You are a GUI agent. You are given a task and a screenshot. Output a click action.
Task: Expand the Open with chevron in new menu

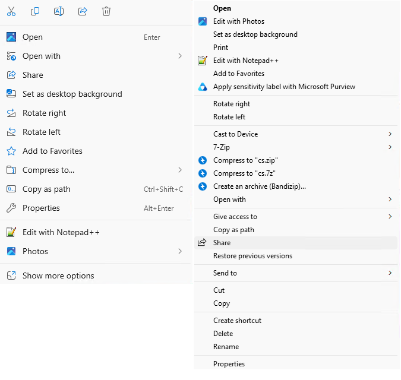click(x=180, y=56)
